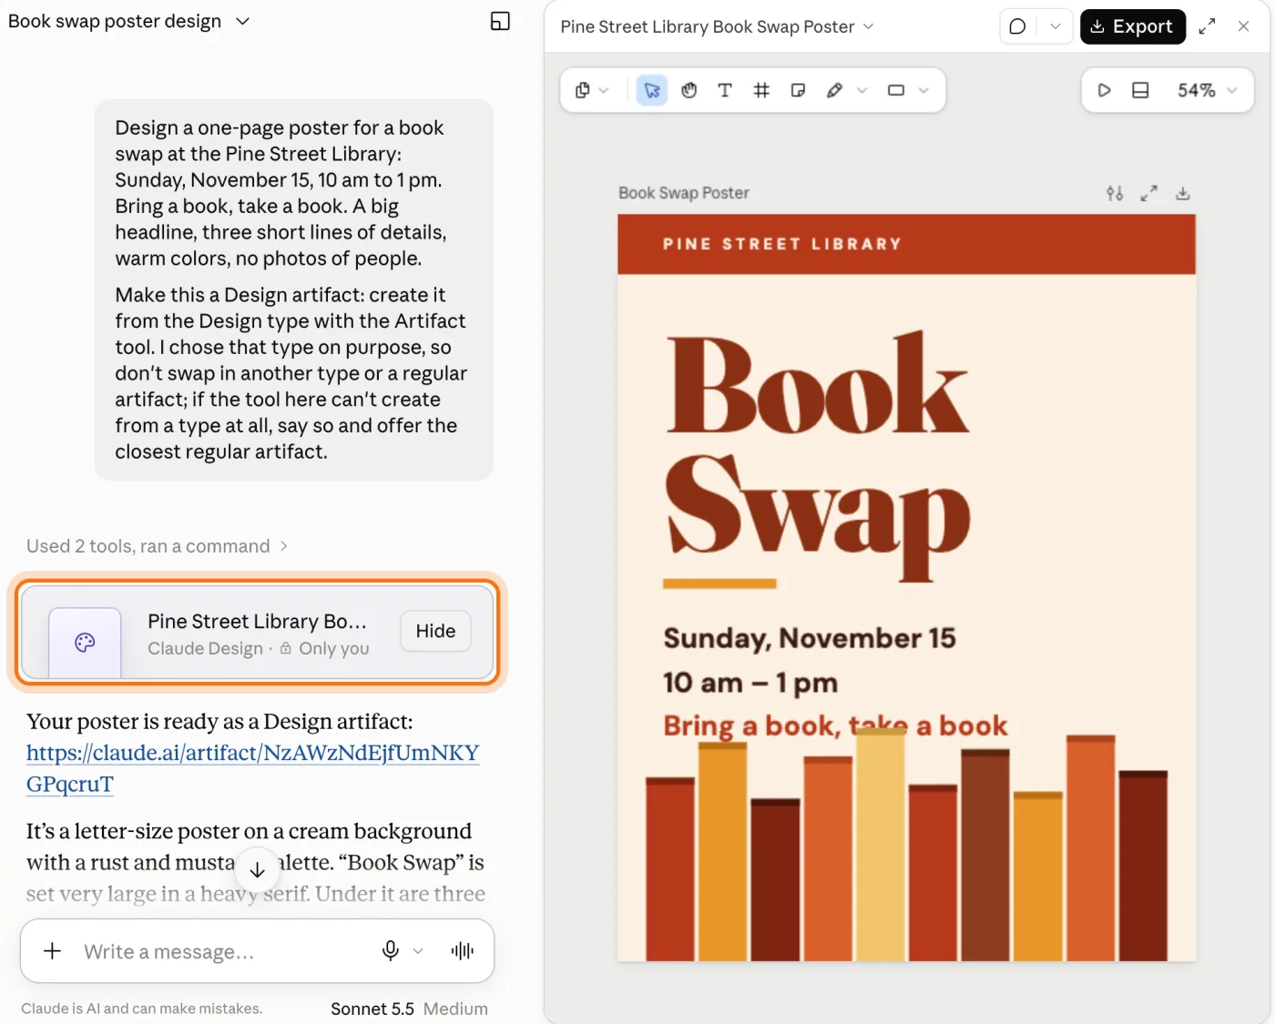This screenshot has height=1024, width=1275.
Task: Toggle the split layout view icon
Action: point(1140,90)
